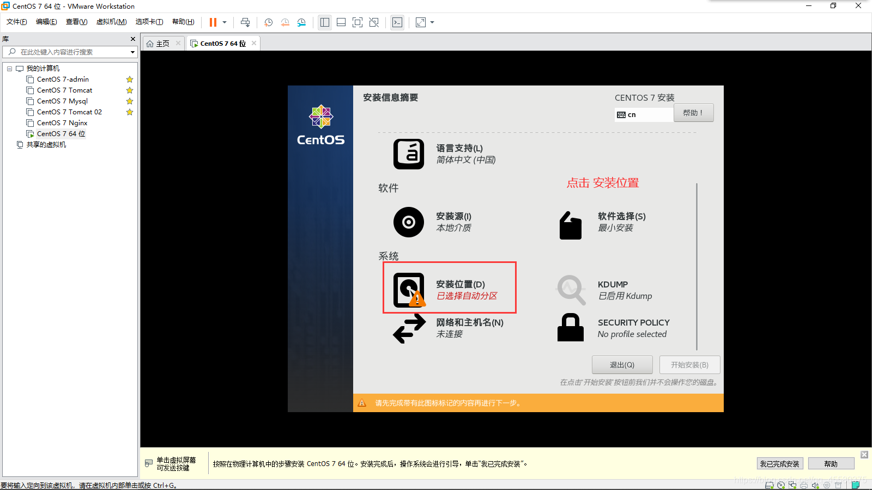Click the sound card status bar icon

pyautogui.click(x=815, y=485)
